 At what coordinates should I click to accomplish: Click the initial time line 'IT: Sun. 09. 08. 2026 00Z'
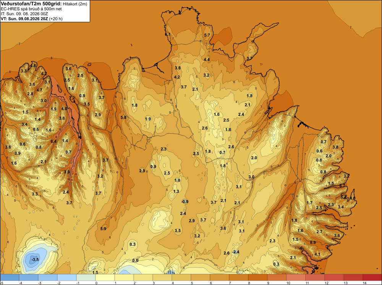tap(24, 14)
